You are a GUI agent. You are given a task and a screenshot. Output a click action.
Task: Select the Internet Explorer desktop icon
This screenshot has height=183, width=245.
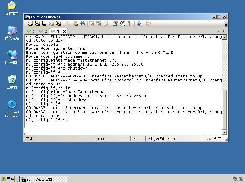pyautogui.click(x=12, y=109)
